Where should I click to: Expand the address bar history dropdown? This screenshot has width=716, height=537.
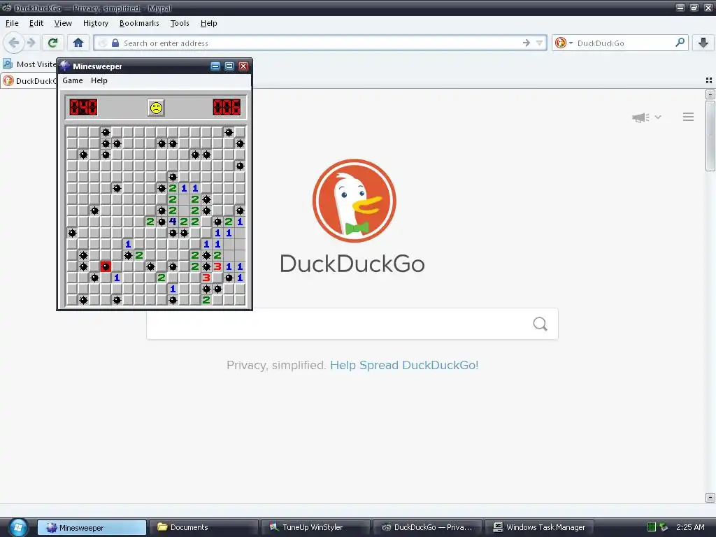[x=539, y=43]
